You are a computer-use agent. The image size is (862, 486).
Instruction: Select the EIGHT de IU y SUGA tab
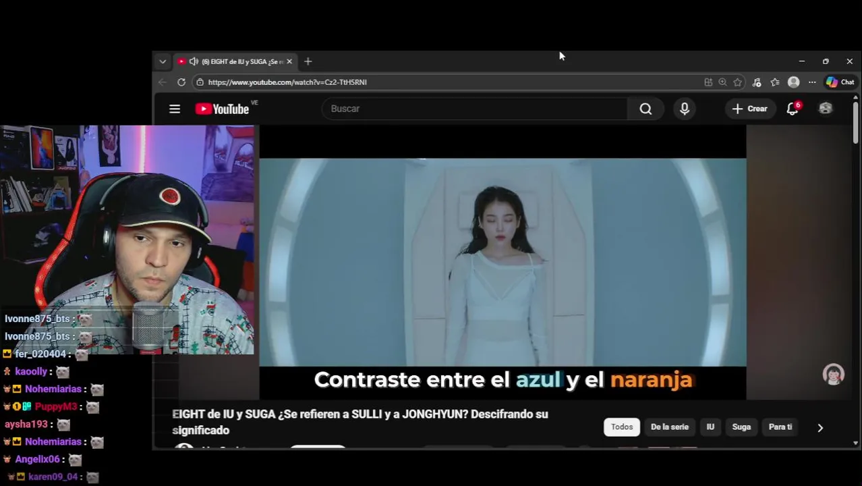[x=235, y=61]
